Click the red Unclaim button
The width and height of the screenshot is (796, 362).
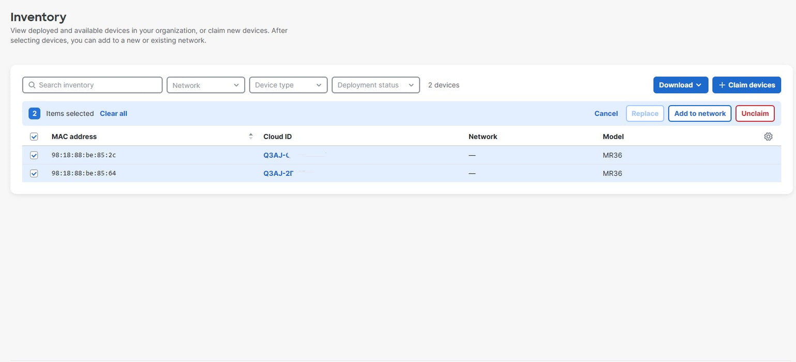click(x=755, y=113)
